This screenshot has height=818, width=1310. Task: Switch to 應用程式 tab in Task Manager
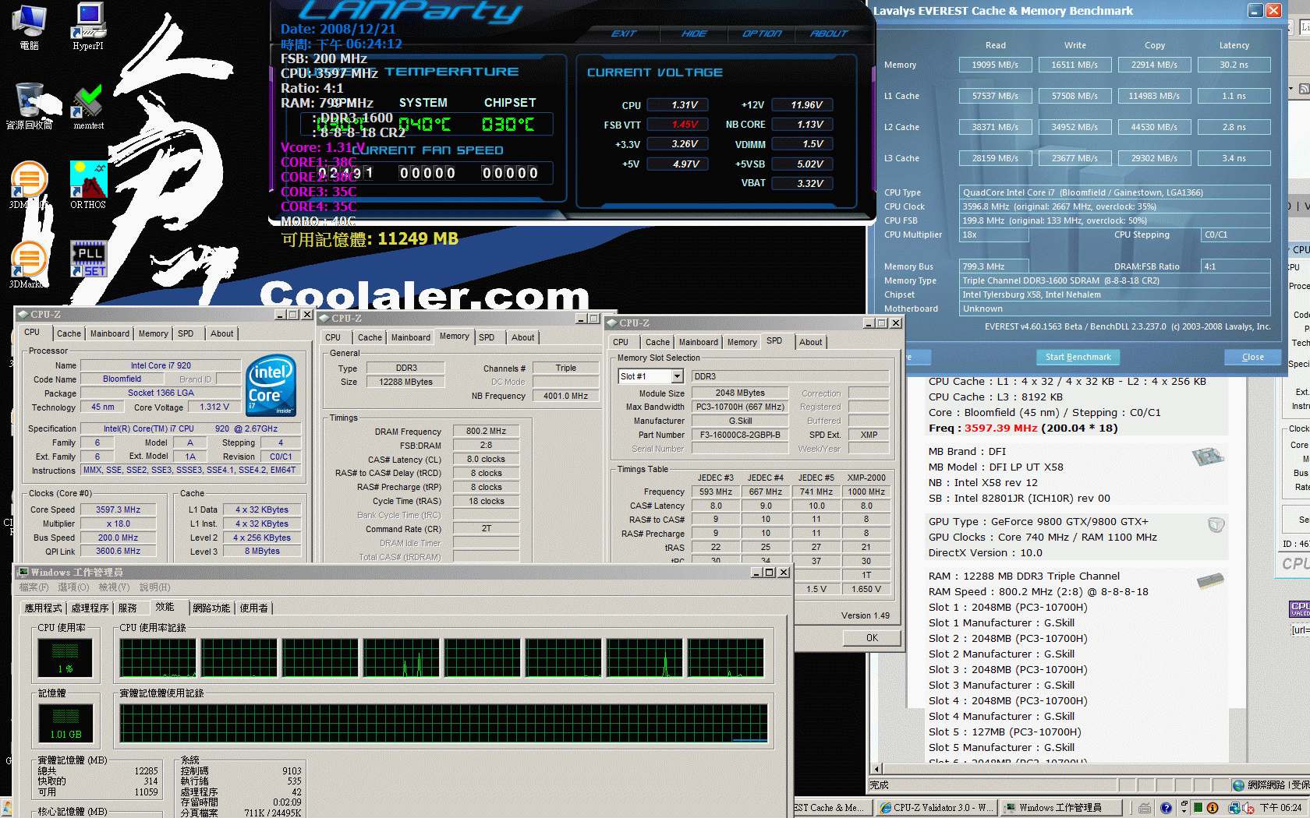coord(43,608)
